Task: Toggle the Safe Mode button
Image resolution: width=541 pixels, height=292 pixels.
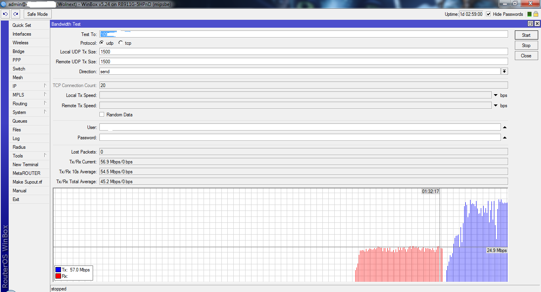Action: [x=37, y=14]
